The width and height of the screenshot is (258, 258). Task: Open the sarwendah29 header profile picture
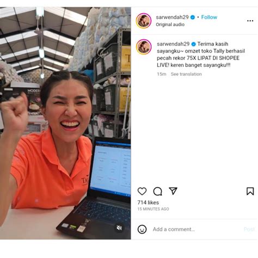point(144,21)
